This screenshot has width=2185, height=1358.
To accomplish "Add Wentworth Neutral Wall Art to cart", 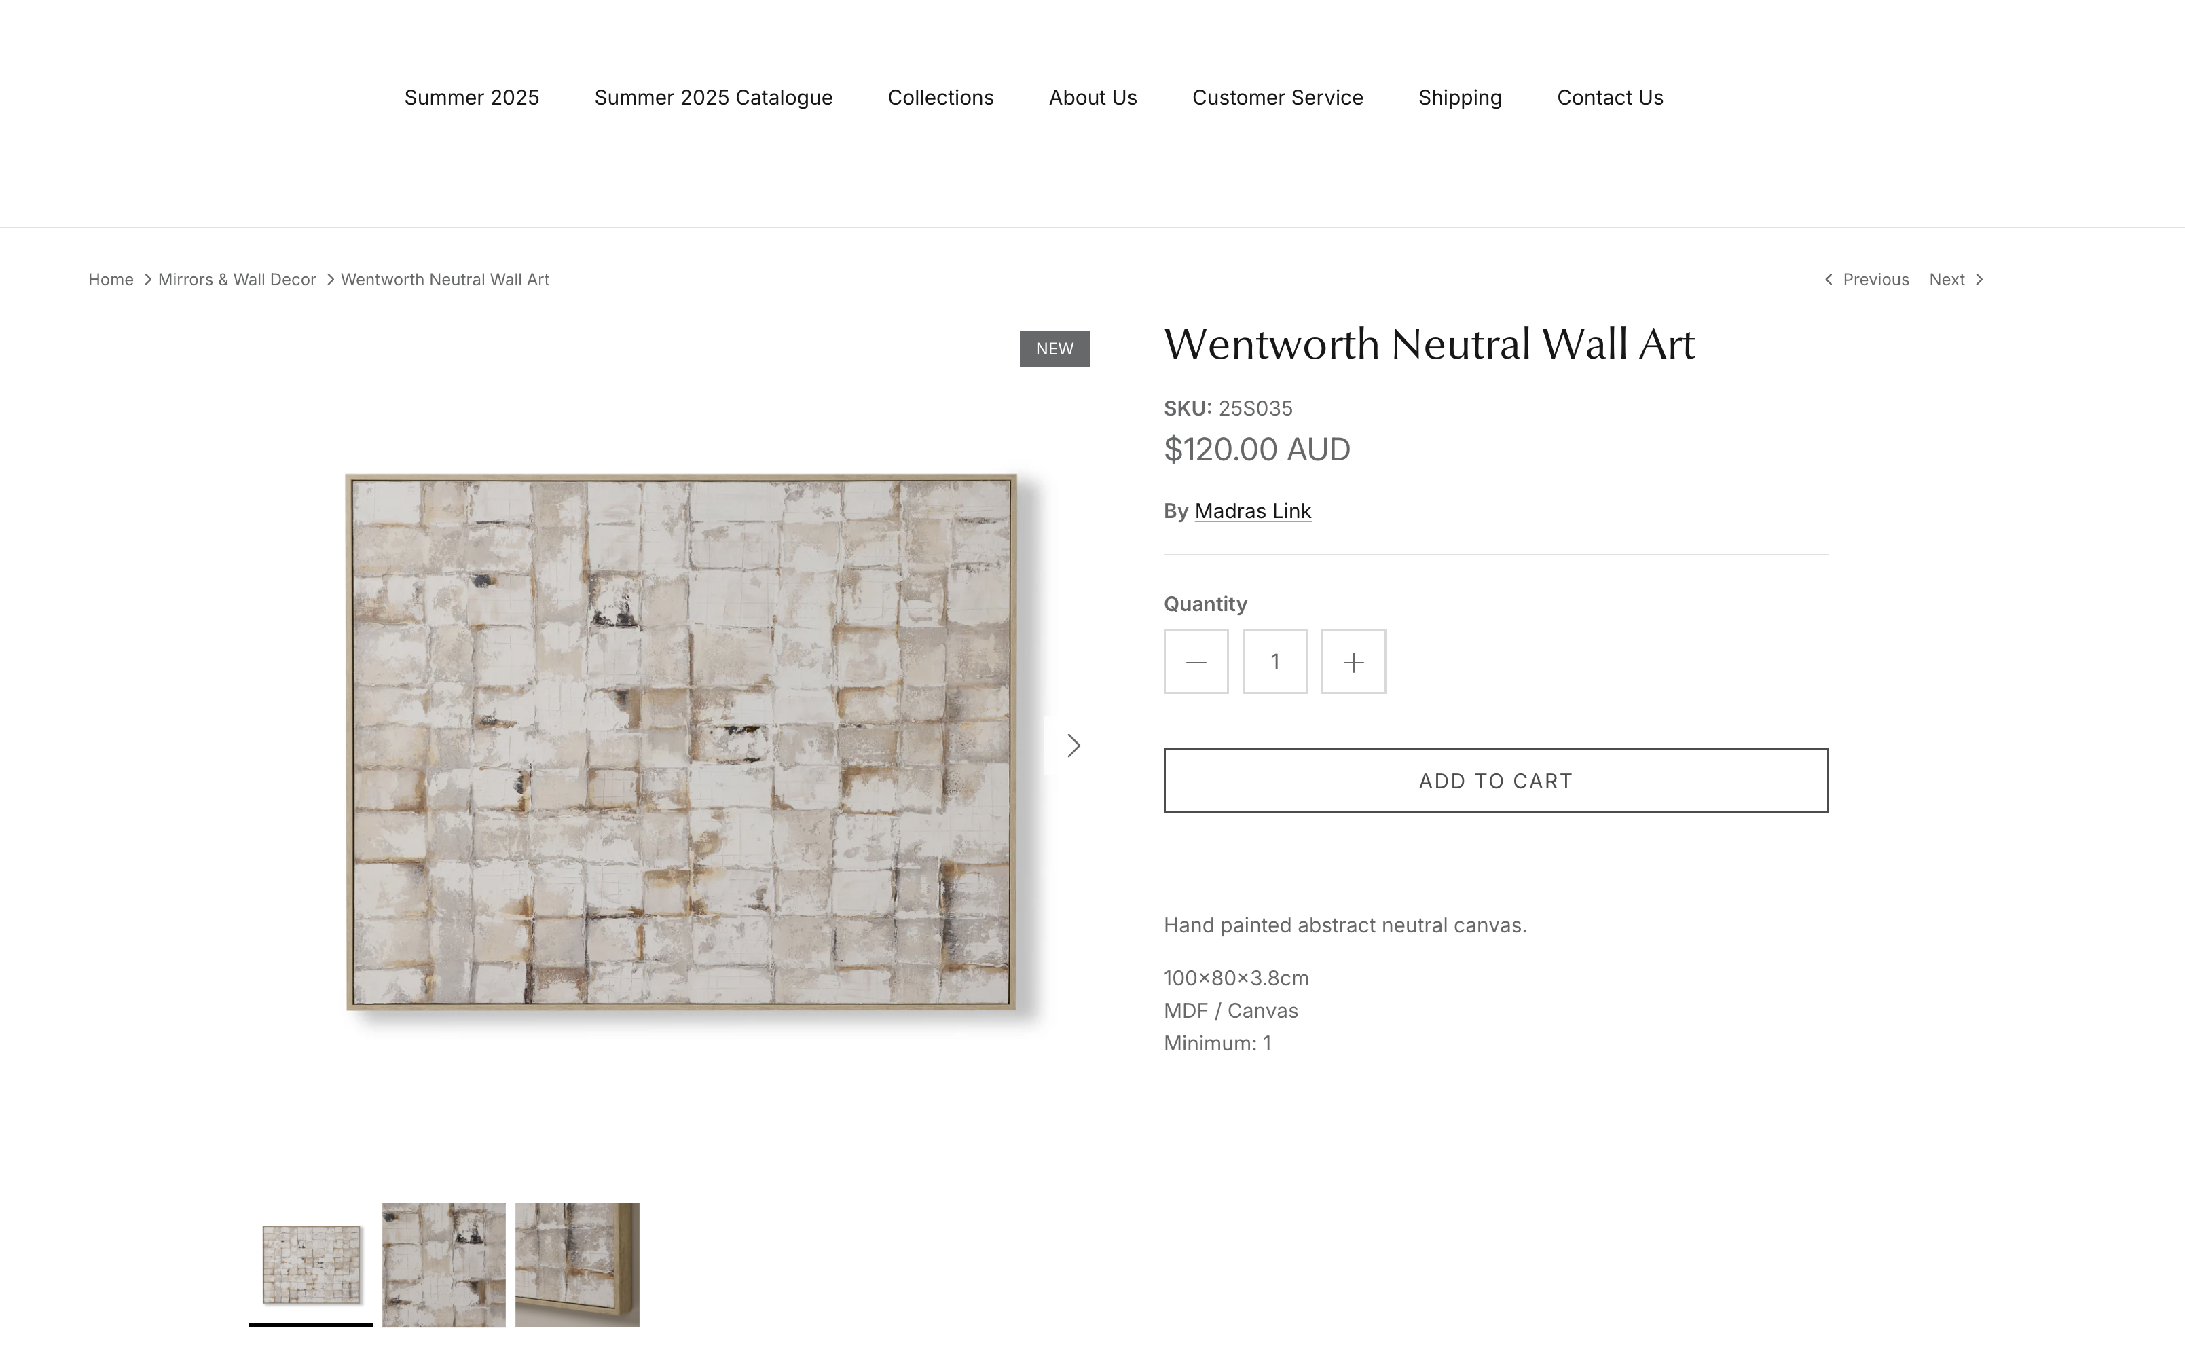I will (x=1497, y=780).
